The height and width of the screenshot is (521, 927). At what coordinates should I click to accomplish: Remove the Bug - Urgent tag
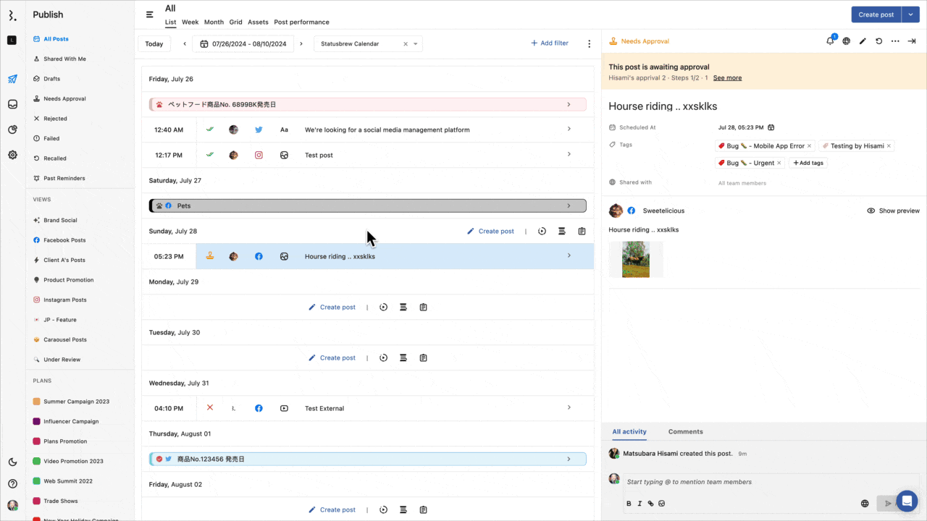click(x=779, y=164)
